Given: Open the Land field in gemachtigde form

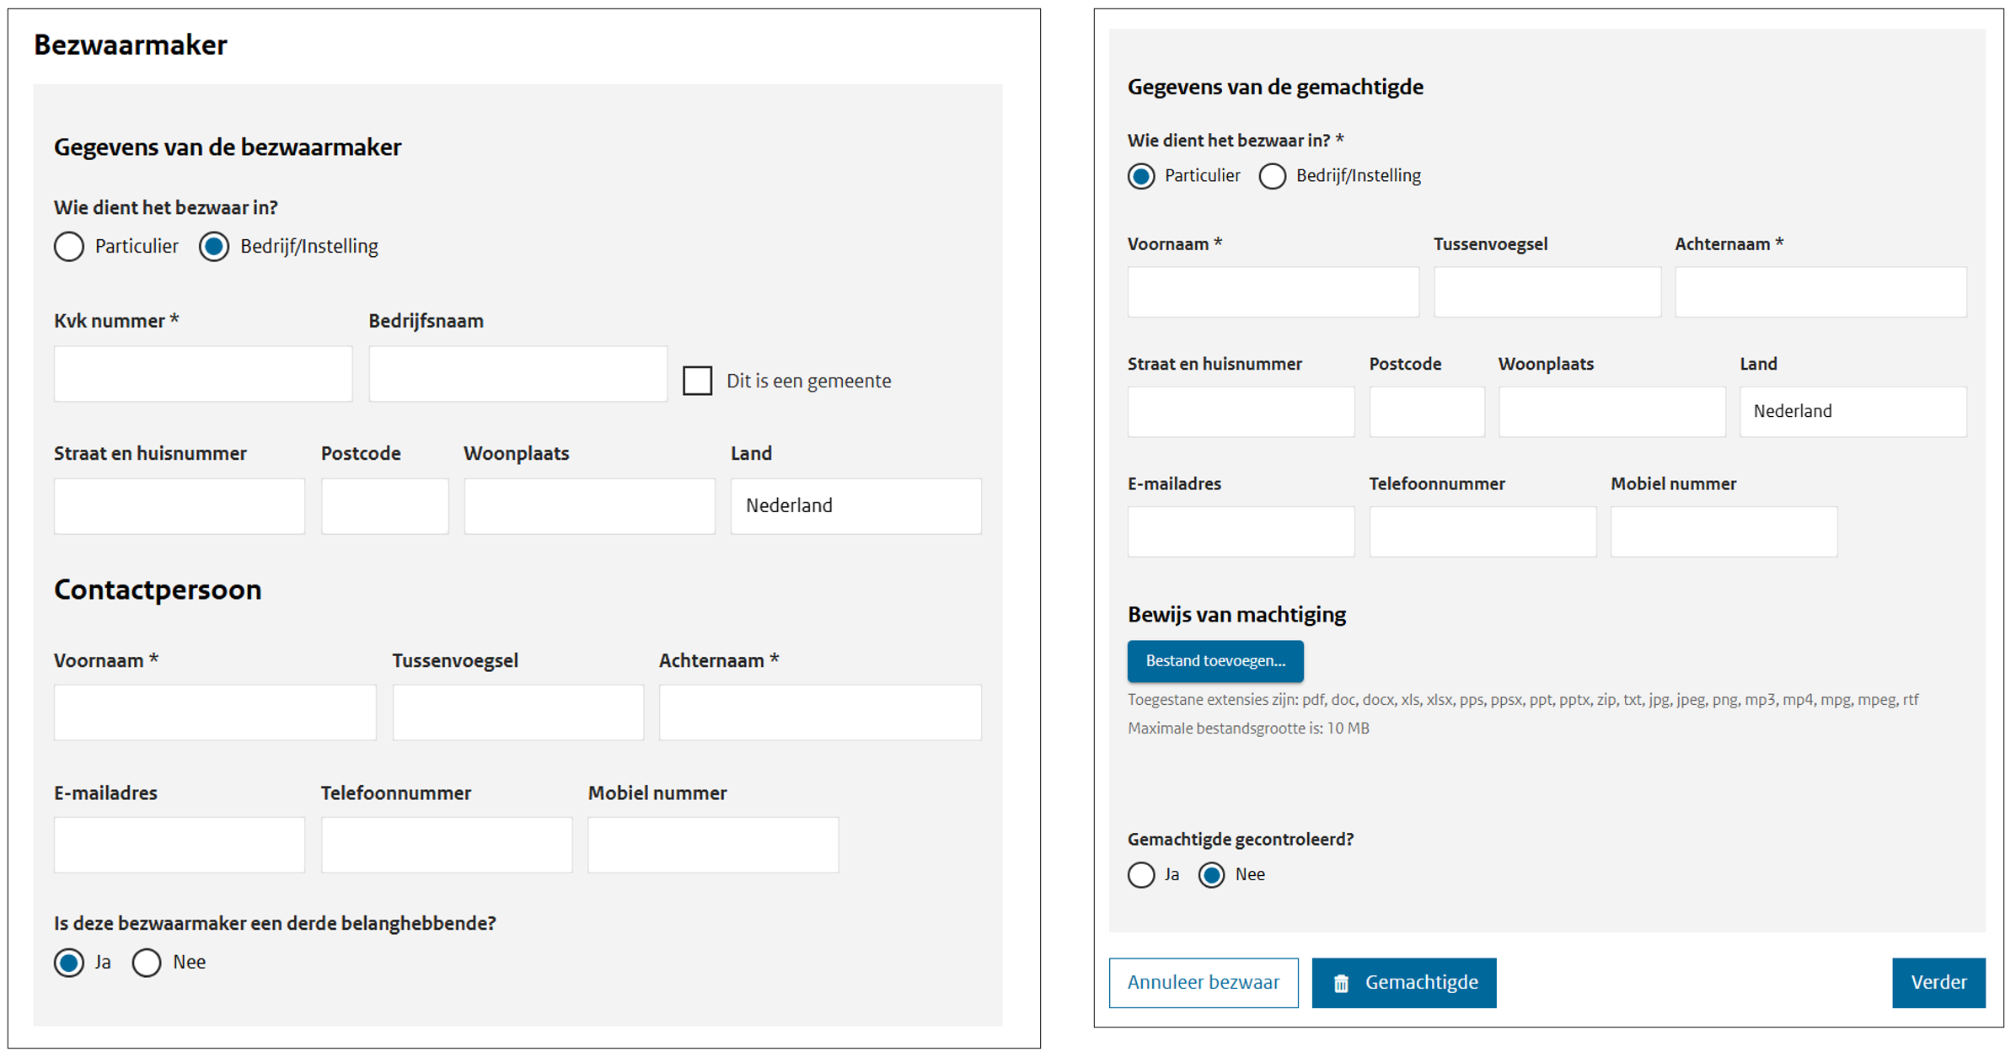Looking at the screenshot, I should coord(1852,412).
